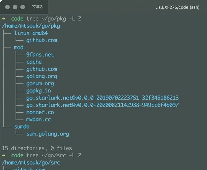This screenshot has height=170, width=207.
Task: Click the 9fans.net directory name
Action: (x=40, y=55)
